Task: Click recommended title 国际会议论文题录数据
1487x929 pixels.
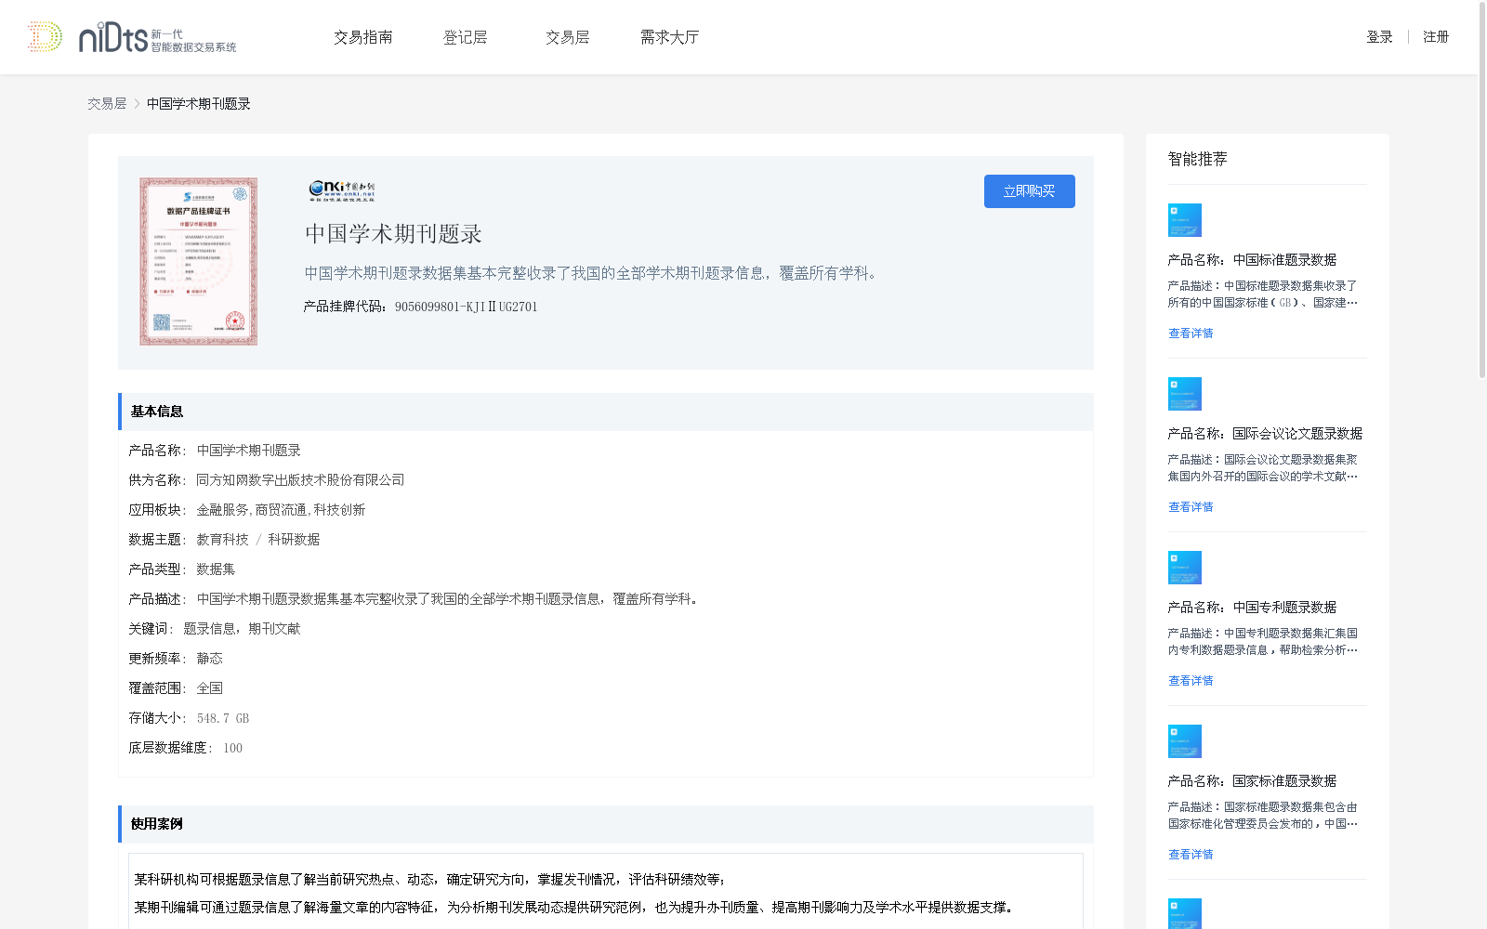Action: pyautogui.click(x=1298, y=434)
